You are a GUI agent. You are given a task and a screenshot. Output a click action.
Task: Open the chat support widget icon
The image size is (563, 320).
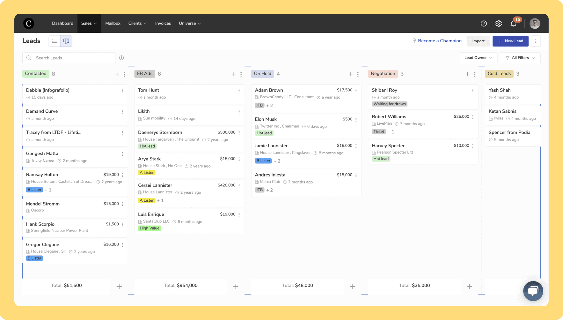[533, 291]
